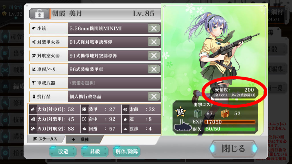The image size is (292, 164).
Task: Remove the 91式携帯地対空誘導弾 equipment
Action: click(x=154, y=56)
